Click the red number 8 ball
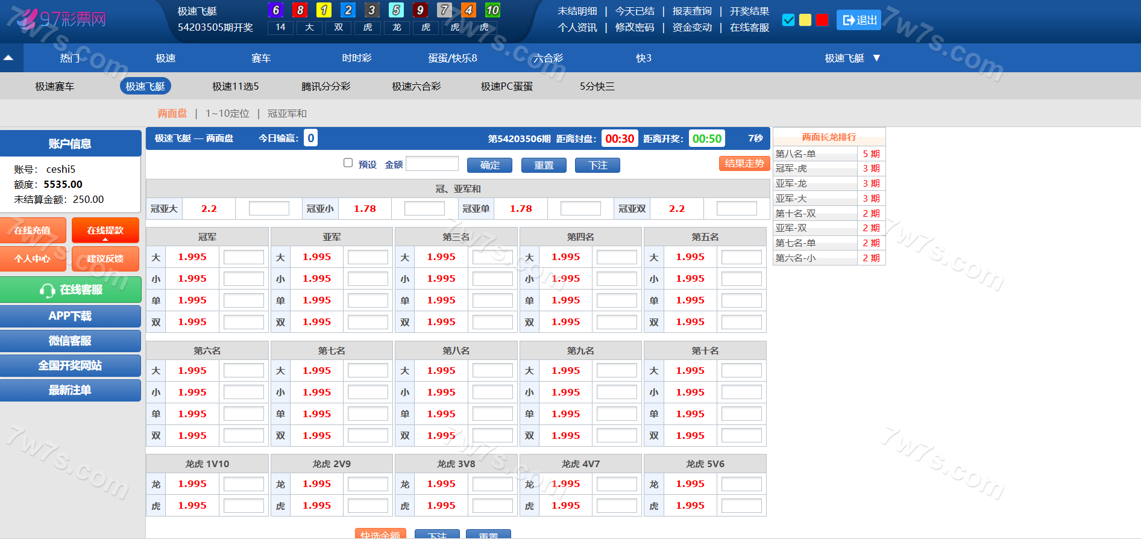This screenshot has height=540, width=1141. click(300, 10)
